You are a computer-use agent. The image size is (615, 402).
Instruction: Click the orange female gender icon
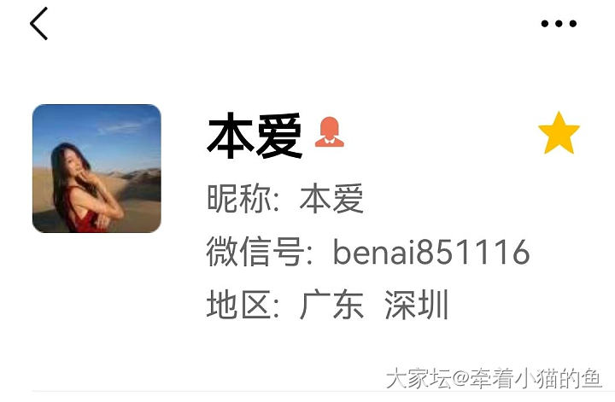click(x=330, y=132)
